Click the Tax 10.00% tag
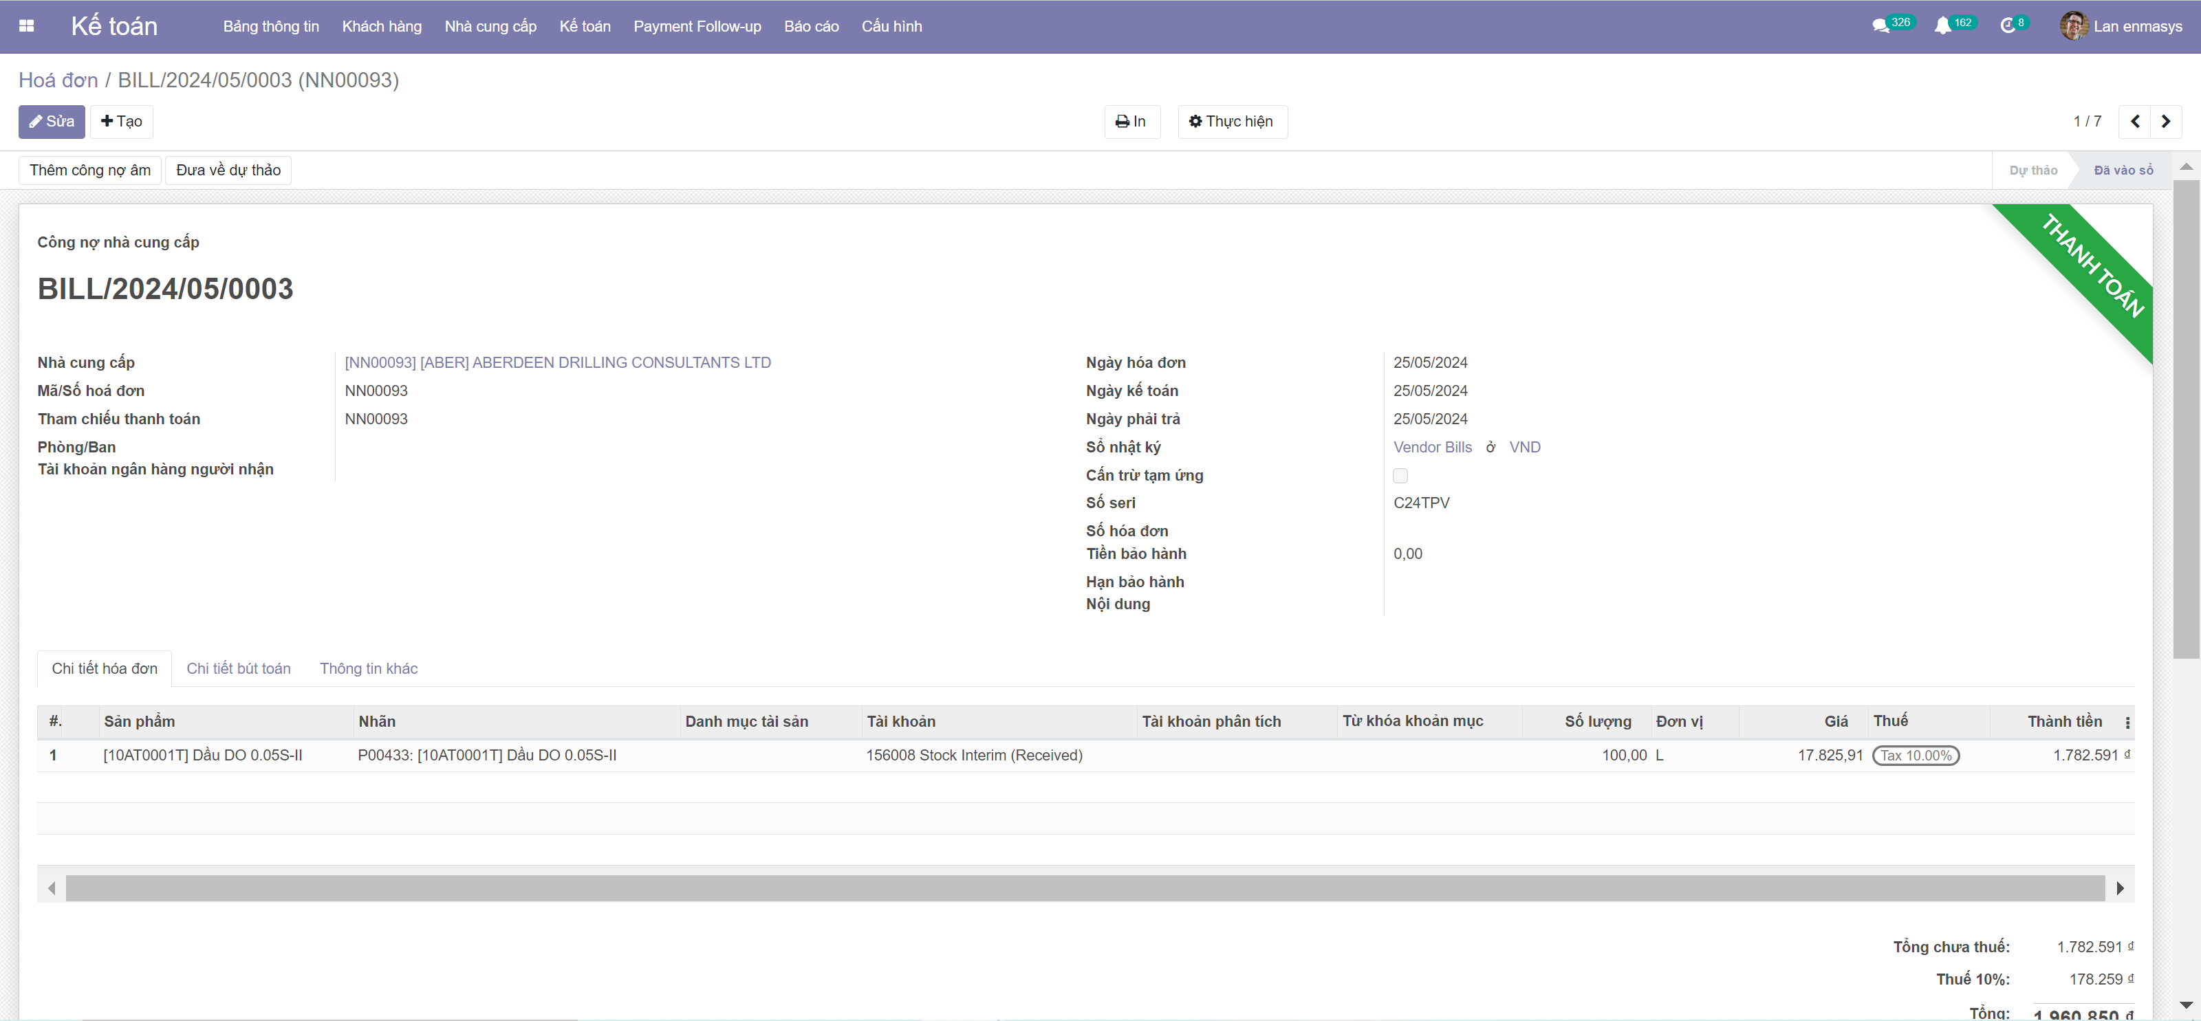Screen dimensions: 2201x1021 click(x=1915, y=756)
